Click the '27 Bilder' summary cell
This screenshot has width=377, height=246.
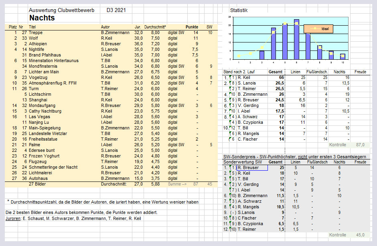click(x=37, y=184)
